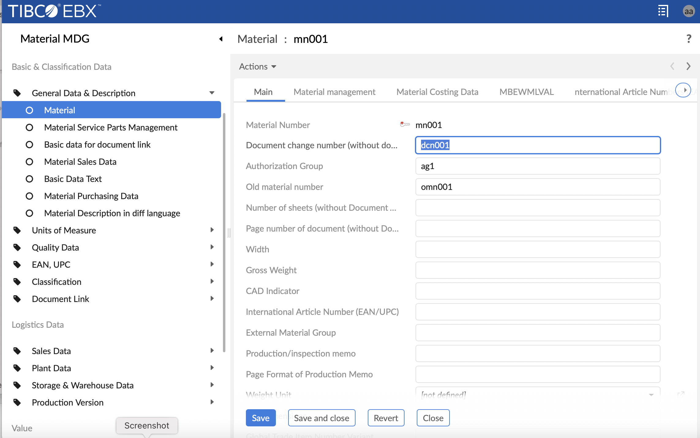Focus the External Material Group field

pos(538,333)
